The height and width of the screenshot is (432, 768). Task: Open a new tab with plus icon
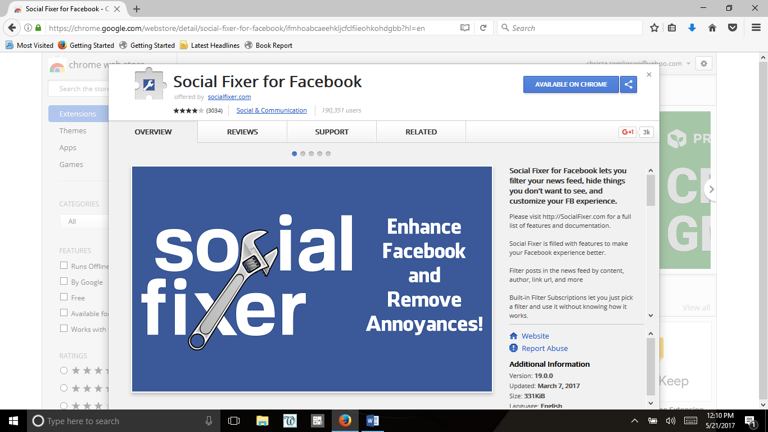tap(137, 9)
